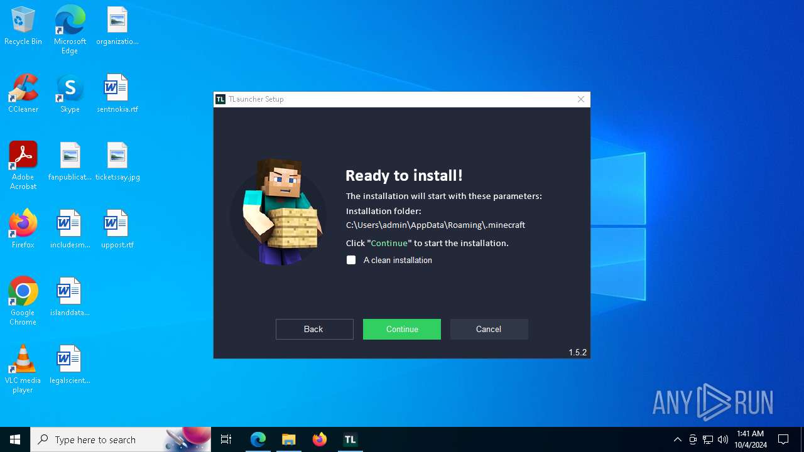Click the installation folder path text

point(435,225)
